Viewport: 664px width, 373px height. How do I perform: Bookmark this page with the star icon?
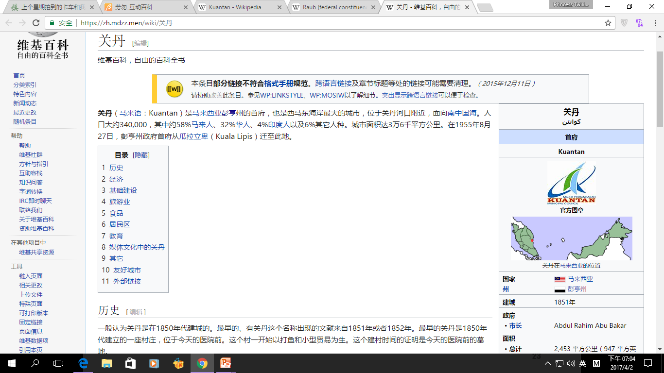608,23
